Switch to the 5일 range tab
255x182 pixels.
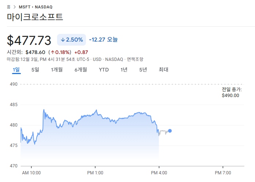[35, 70]
